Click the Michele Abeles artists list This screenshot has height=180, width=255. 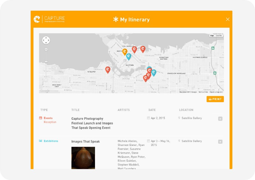pyautogui.click(x=131, y=155)
